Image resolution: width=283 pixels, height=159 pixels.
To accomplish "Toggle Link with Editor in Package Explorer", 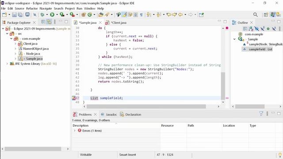I will [x=49, y=22].
